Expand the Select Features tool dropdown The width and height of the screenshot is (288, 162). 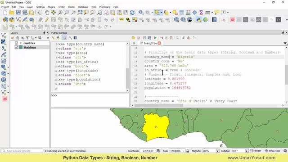click(x=162, y=13)
